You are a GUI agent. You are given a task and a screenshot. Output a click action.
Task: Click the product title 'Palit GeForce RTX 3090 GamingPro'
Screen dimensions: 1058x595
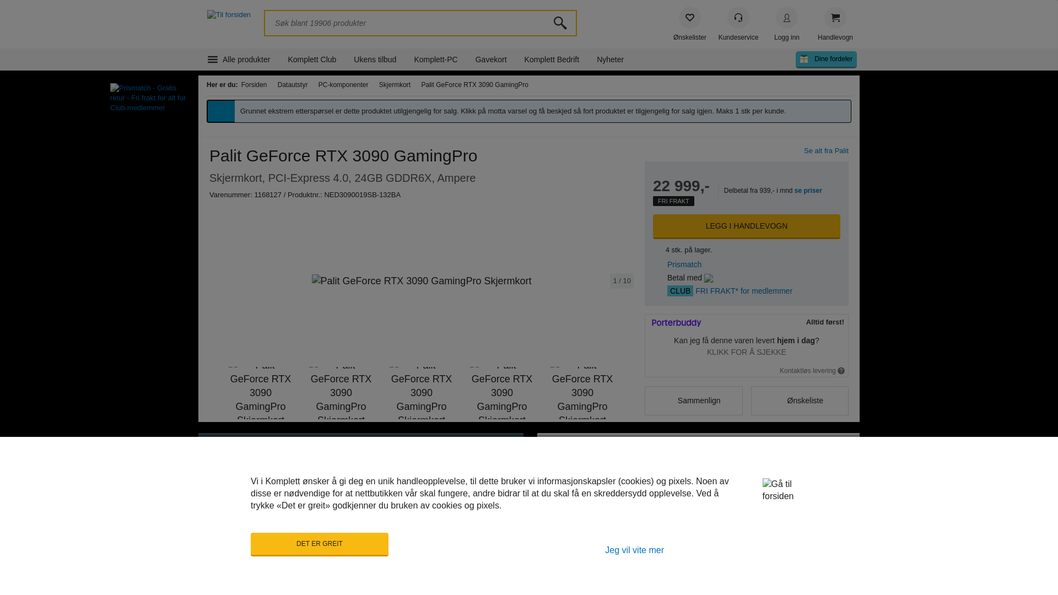pos(343,156)
